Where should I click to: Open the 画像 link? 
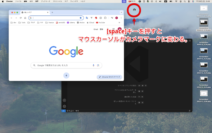pos(101,29)
